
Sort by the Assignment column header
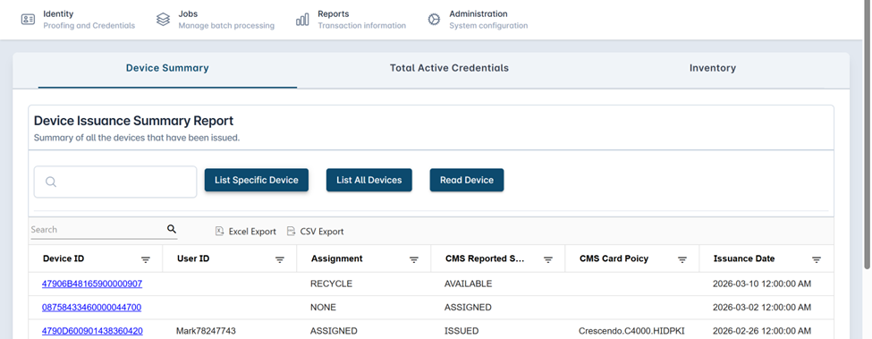tap(337, 258)
